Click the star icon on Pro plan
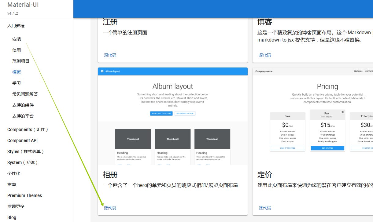The width and height of the screenshot is (373, 222). [343, 112]
